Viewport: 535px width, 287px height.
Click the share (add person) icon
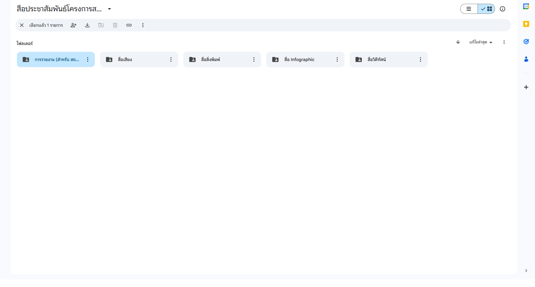73,25
